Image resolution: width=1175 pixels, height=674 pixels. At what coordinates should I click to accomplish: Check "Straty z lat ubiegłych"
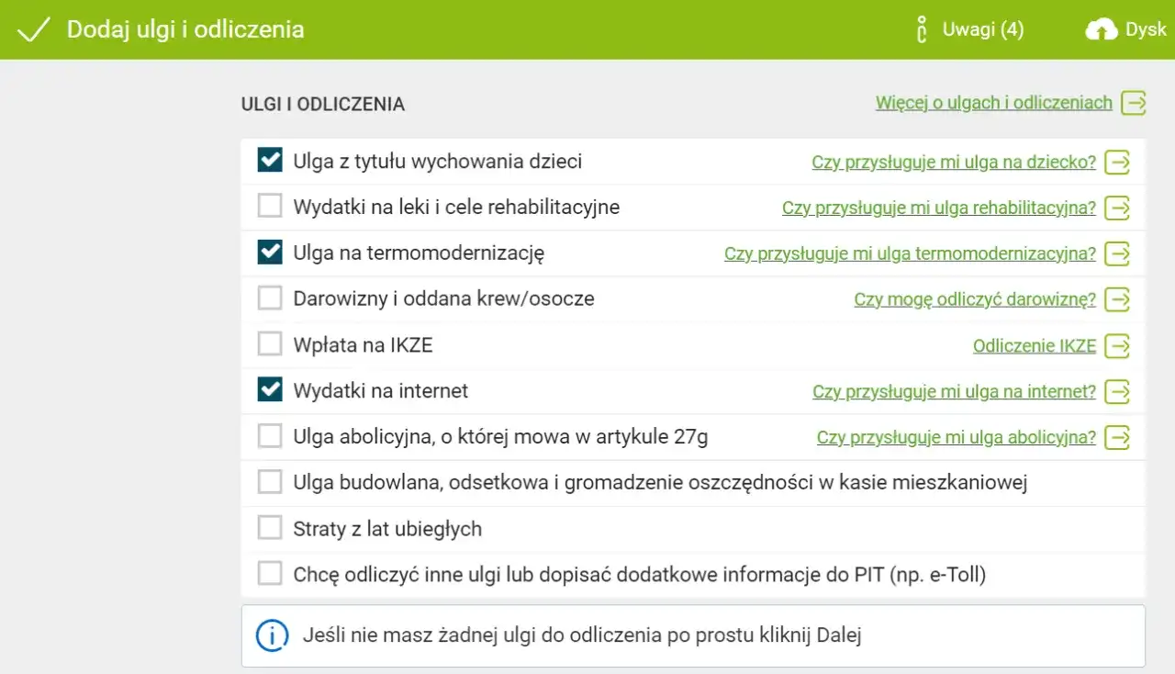[x=269, y=527]
